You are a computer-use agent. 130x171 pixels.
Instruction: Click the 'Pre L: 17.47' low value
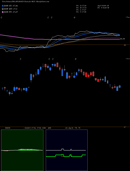pos(81,10)
